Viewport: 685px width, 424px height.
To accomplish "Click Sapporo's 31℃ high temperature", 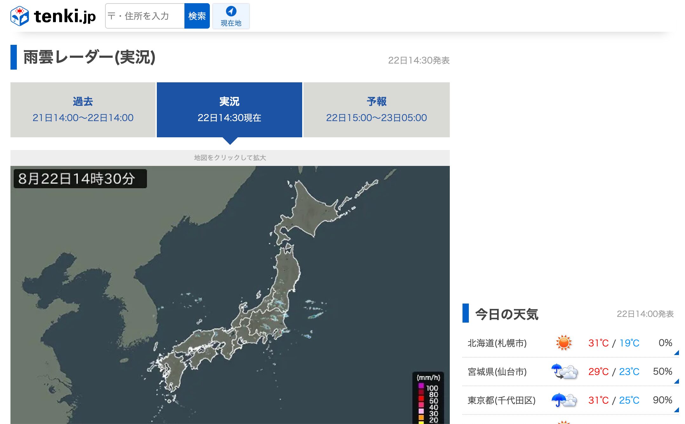I will click(x=598, y=343).
